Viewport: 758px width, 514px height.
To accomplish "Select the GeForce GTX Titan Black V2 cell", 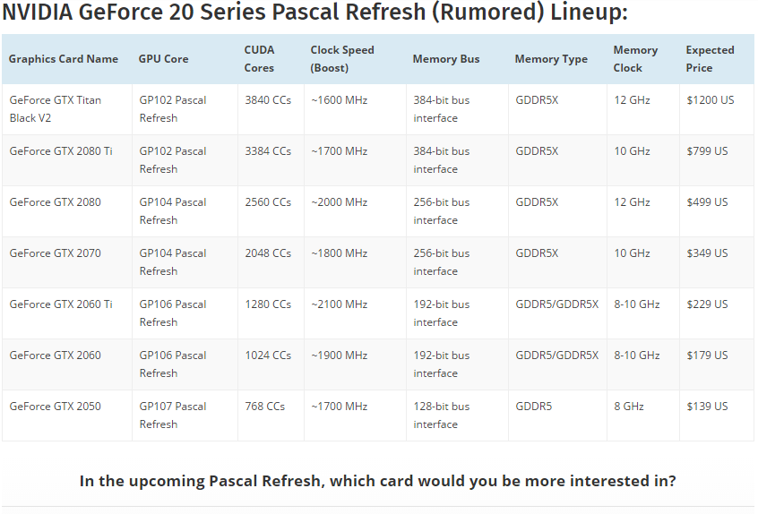I will pos(56,109).
